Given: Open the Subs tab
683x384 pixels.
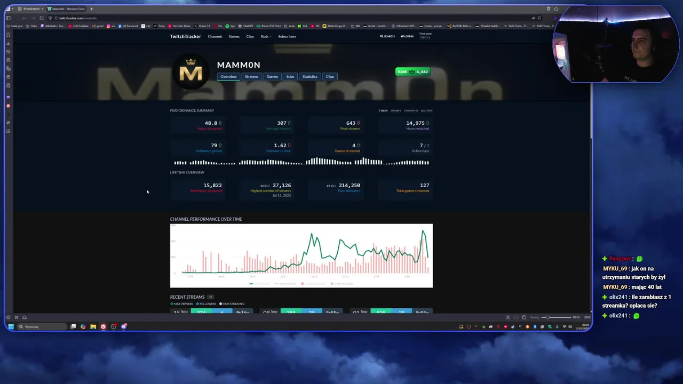Looking at the screenshot, I should [290, 76].
